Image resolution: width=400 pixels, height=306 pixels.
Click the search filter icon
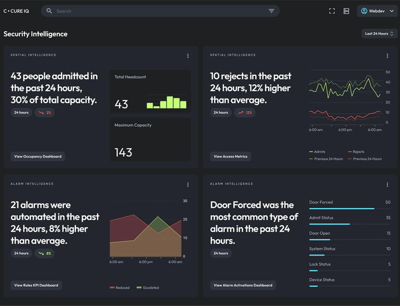pos(272,11)
